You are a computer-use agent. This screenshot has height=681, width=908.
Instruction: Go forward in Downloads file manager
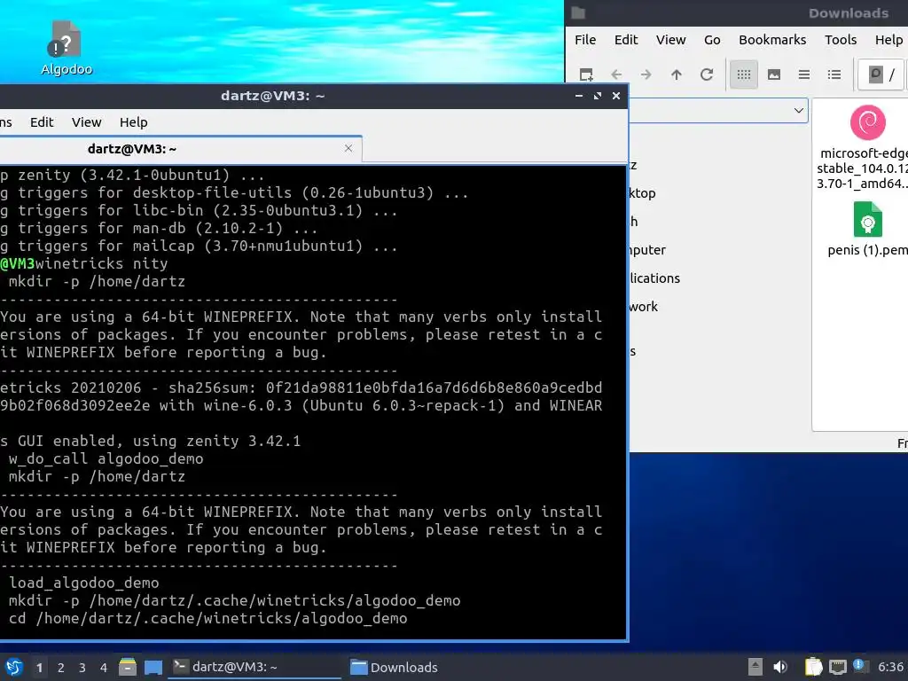(x=646, y=74)
